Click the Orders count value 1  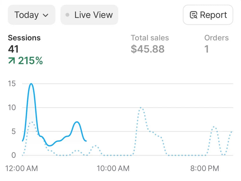pos(207,49)
